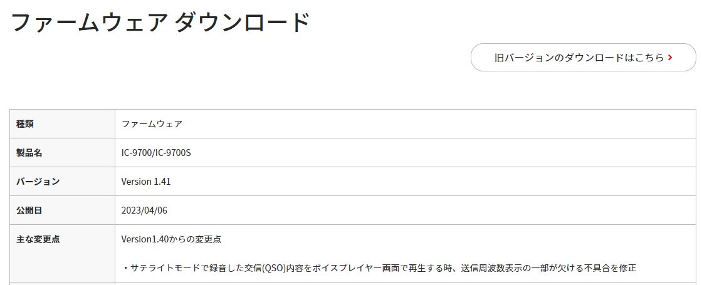Select the ファームウェア ダウンロード page heading
This screenshot has height=285, width=702.
click(160, 23)
